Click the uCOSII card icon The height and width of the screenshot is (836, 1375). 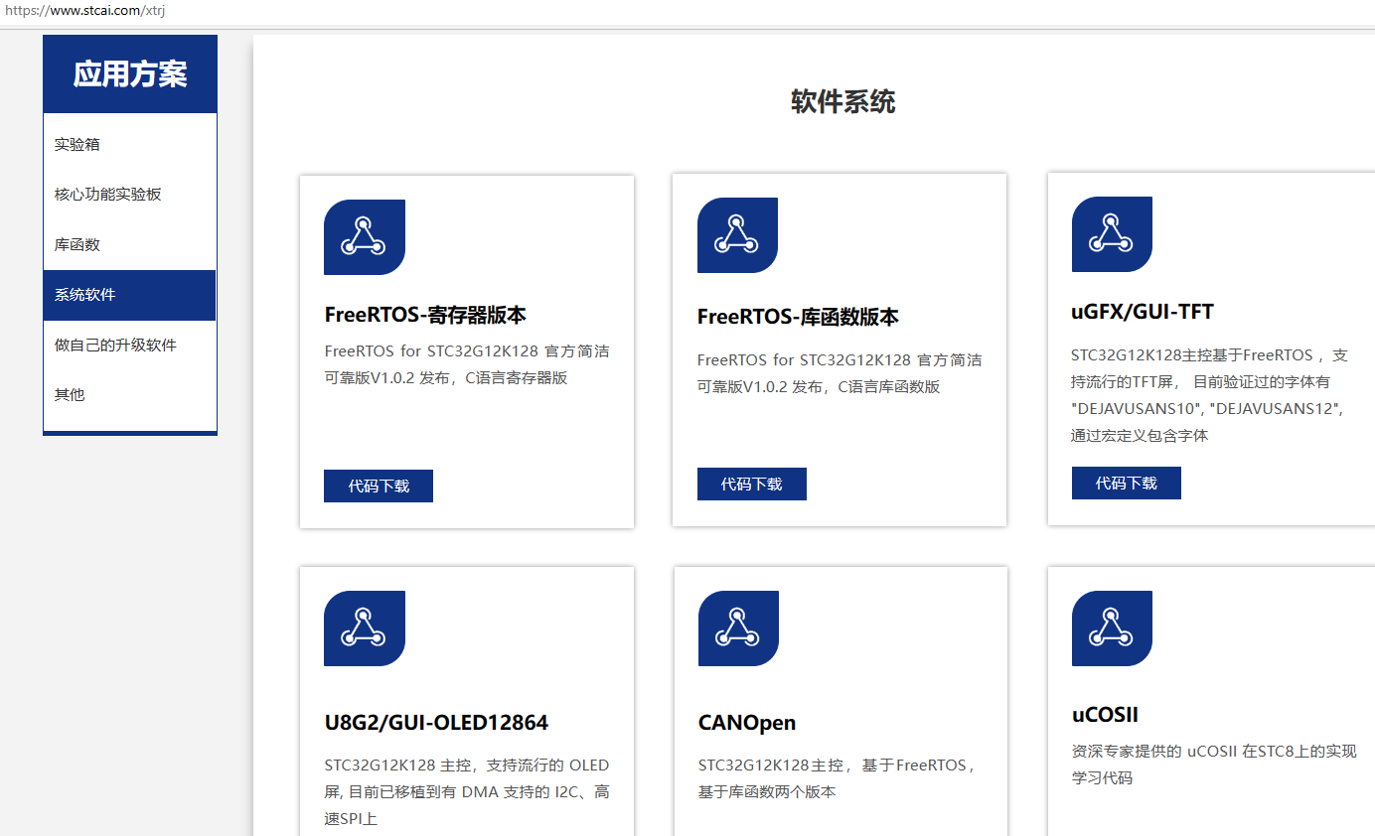(x=1112, y=628)
